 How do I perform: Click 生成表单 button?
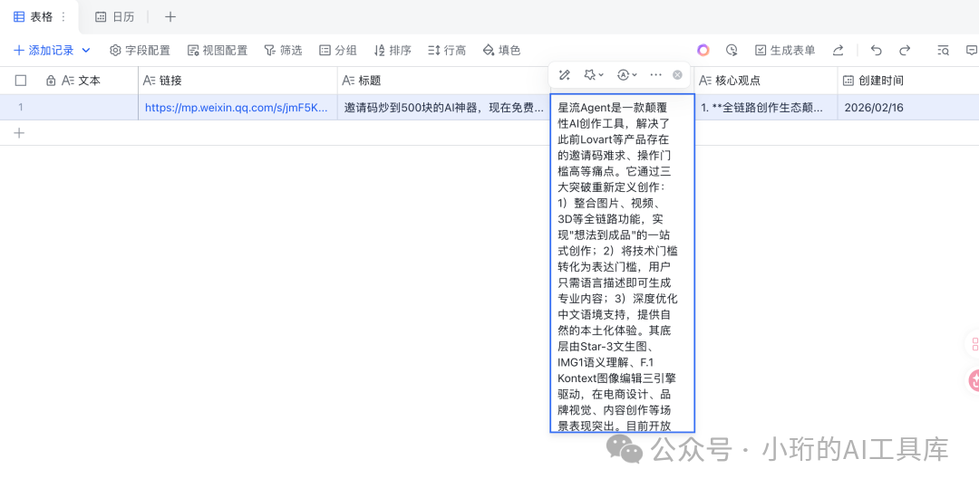[x=785, y=51]
